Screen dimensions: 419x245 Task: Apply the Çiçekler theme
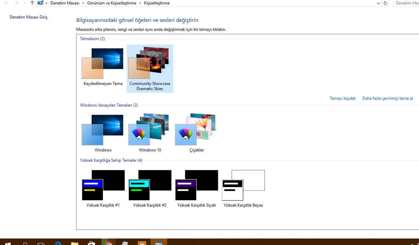click(197, 134)
